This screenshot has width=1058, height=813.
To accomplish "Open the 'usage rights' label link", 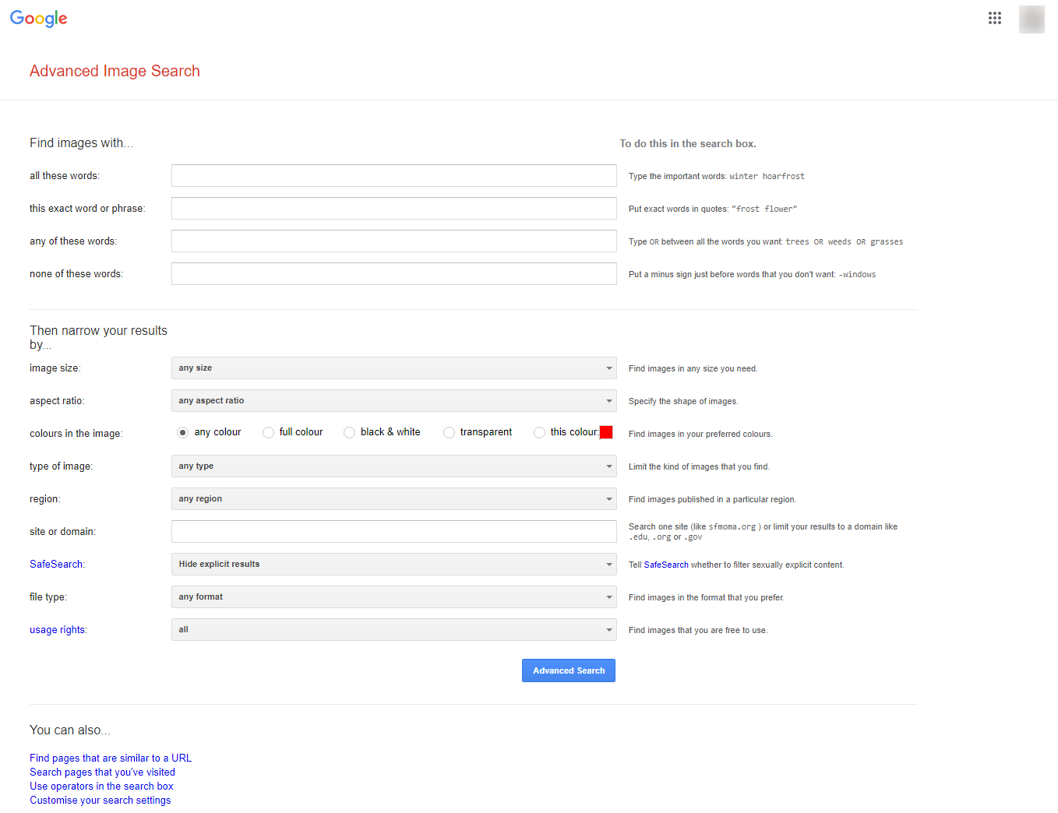I will (58, 630).
